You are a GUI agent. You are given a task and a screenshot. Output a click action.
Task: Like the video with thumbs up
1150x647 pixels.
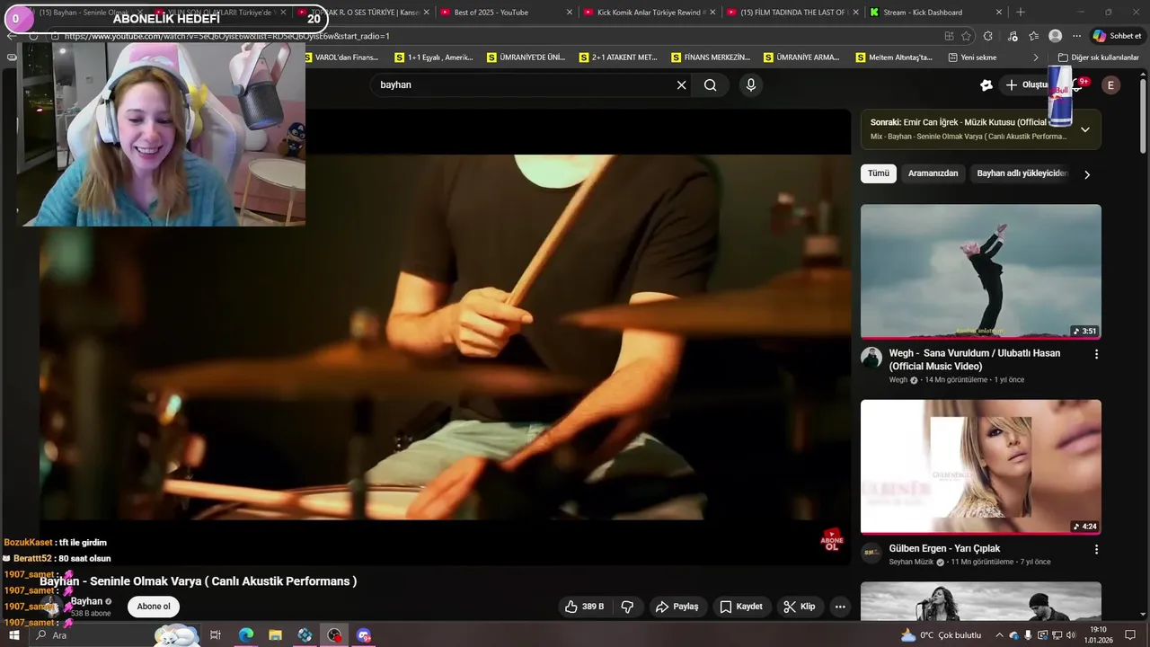(x=584, y=607)
